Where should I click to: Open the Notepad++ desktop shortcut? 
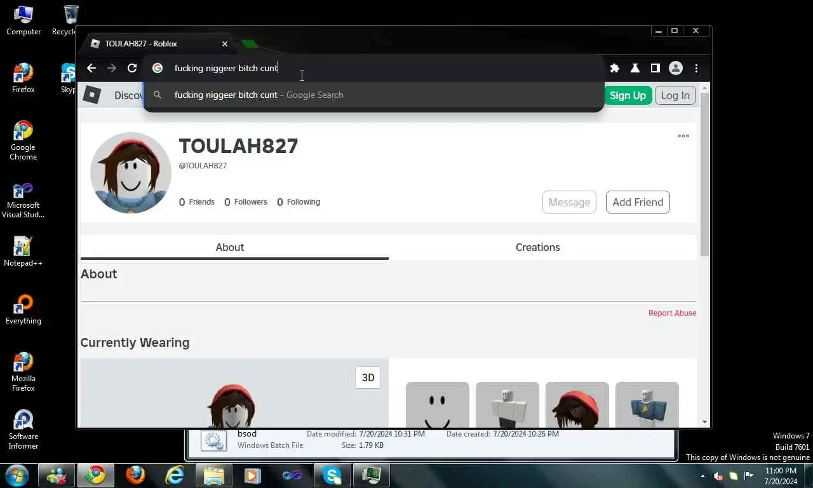[x=24, y=252]
